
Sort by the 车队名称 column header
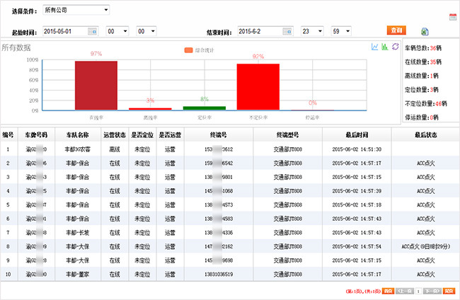77,135
